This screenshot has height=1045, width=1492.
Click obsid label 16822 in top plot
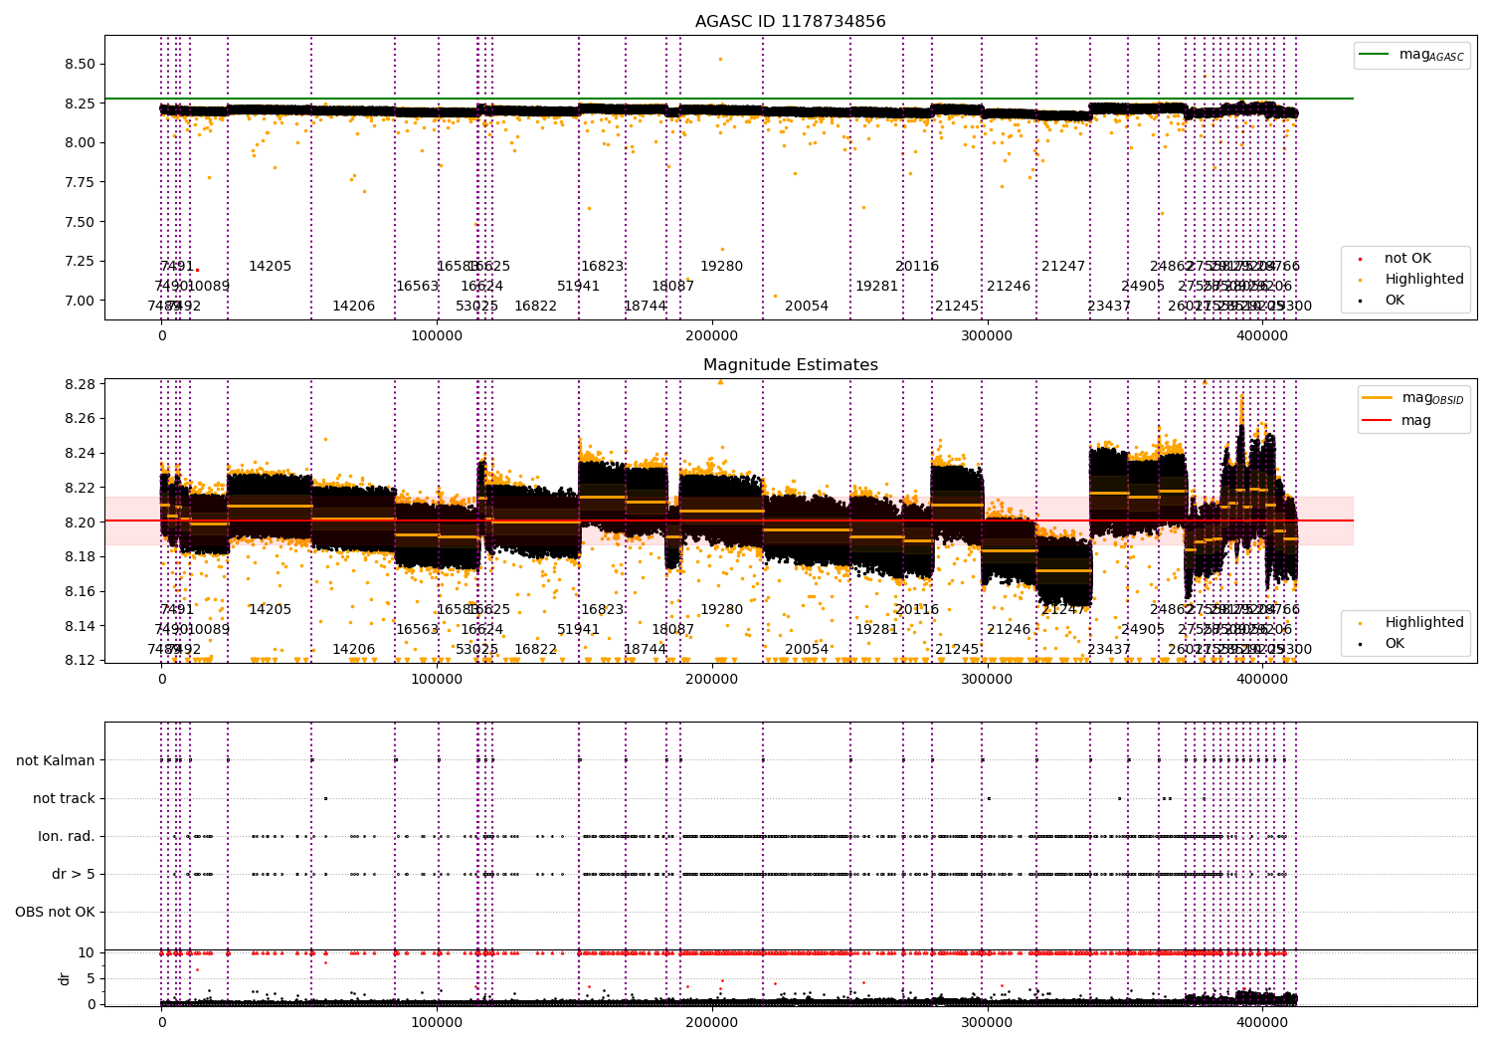535,307
